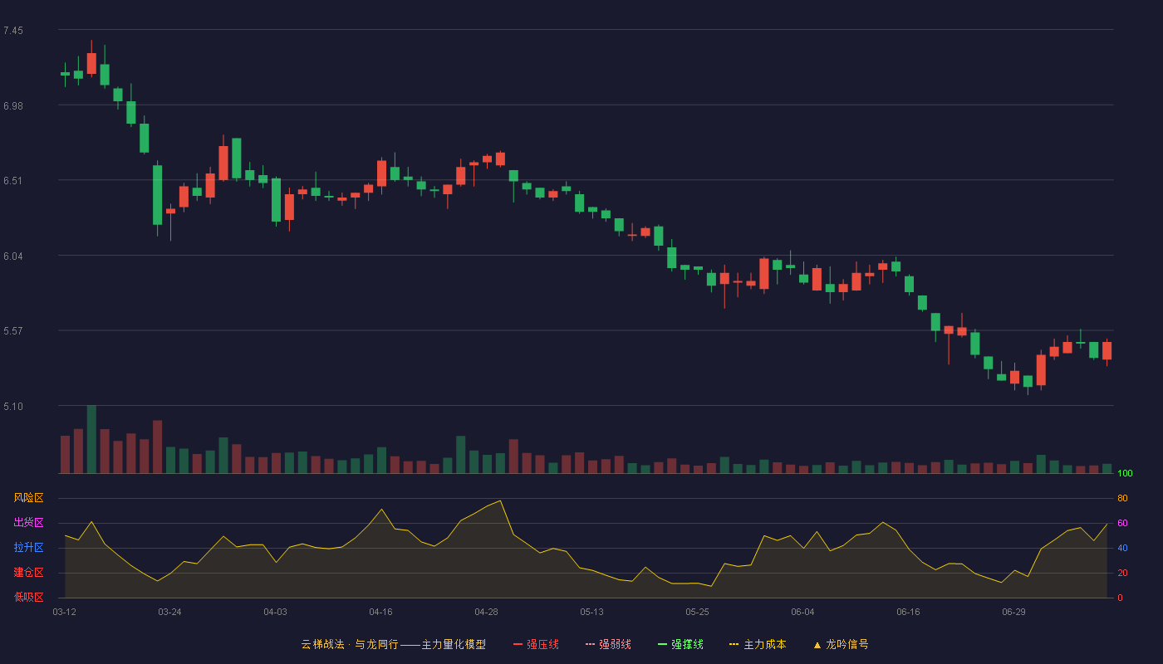The width and height of the screenshot is (1163, 664).
Task: Select the 建仓区 indicator zone label
Action: pyautogui.click(x=28, y=573)
